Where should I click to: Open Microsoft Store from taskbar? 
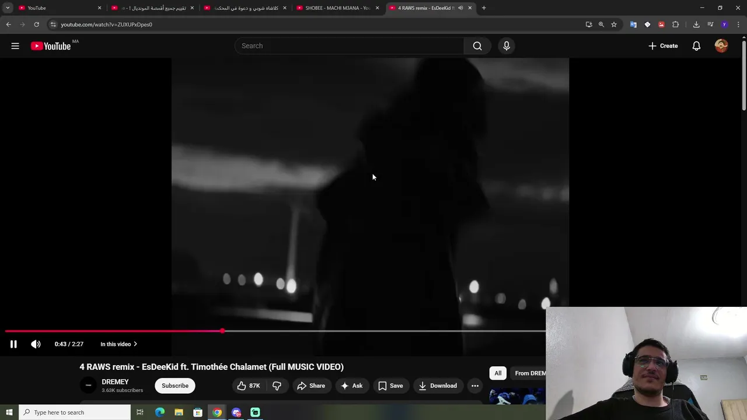[x=198, y=412]
